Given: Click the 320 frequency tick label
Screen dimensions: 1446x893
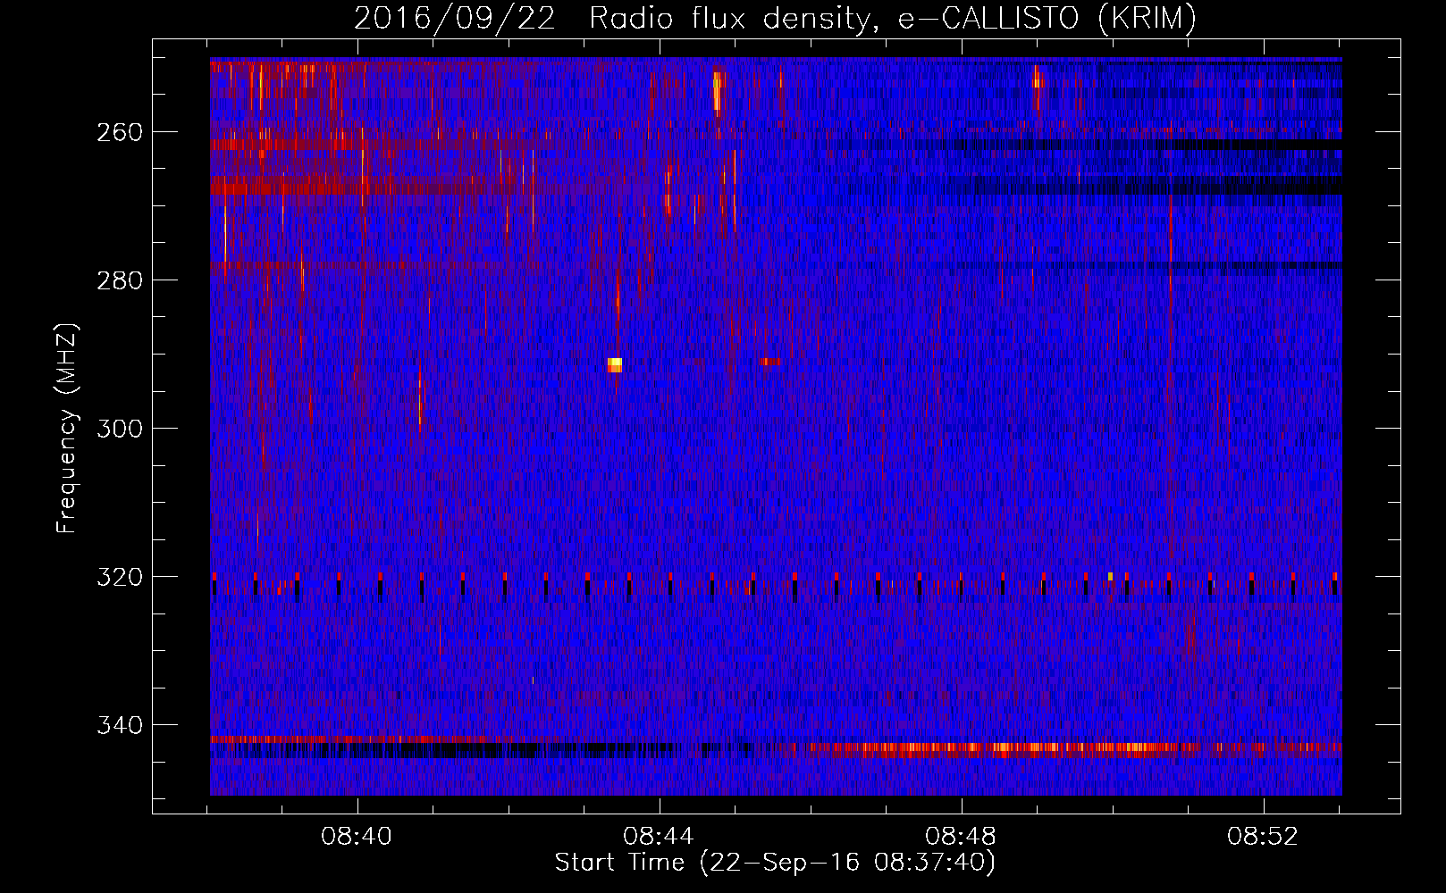Looking at the screenshot, I should tap(119, 577).
